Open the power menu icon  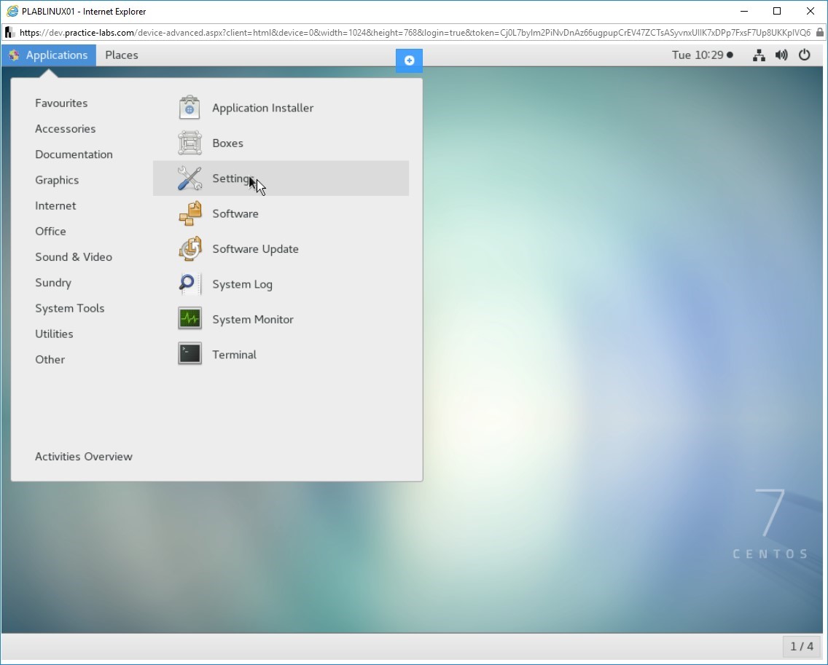(x=805, y=55)
